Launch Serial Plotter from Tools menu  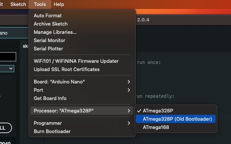[x=82, y=49]
